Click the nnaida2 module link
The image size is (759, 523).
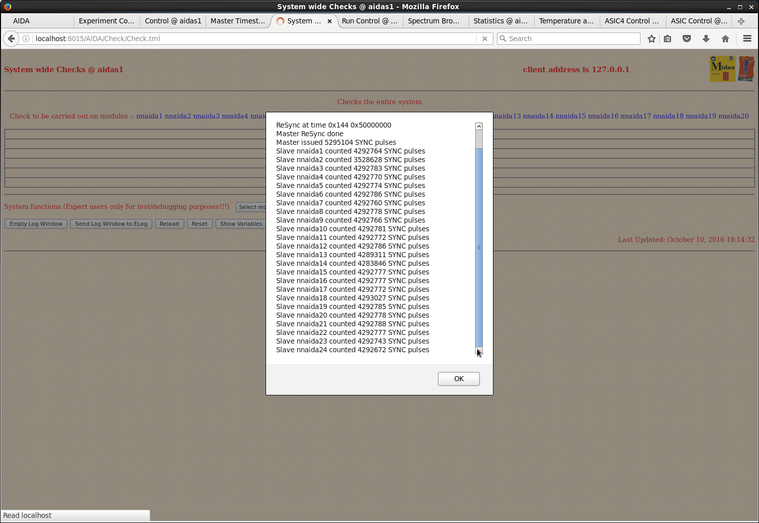(x=178, y=116)
